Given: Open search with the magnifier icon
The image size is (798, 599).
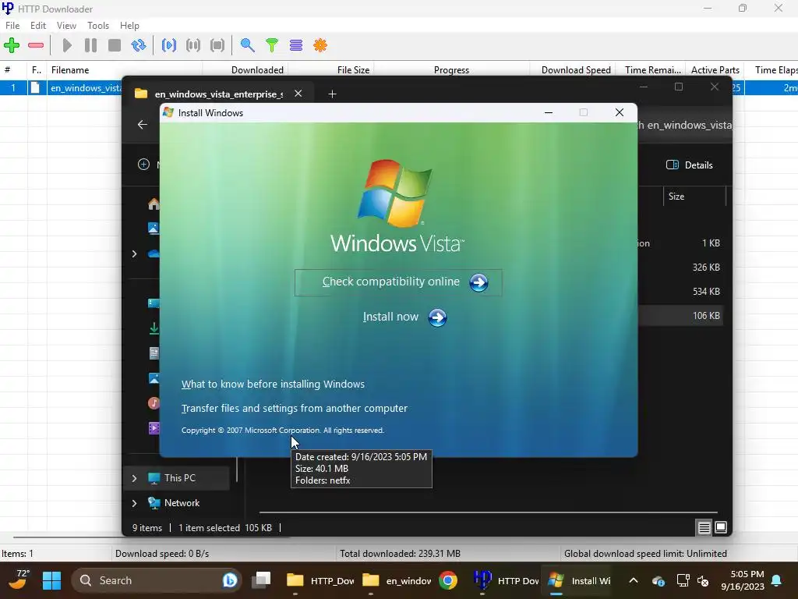Looking at the screenshot, I should (247, 45).
